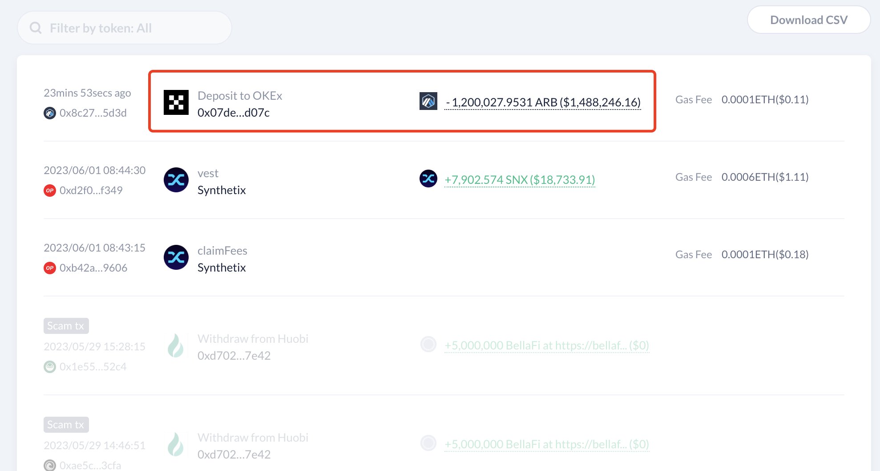Click the Arbitrum chain icon beside 0x8c27...5d3d
The image size is (880, 471).
tap(50, 113)
